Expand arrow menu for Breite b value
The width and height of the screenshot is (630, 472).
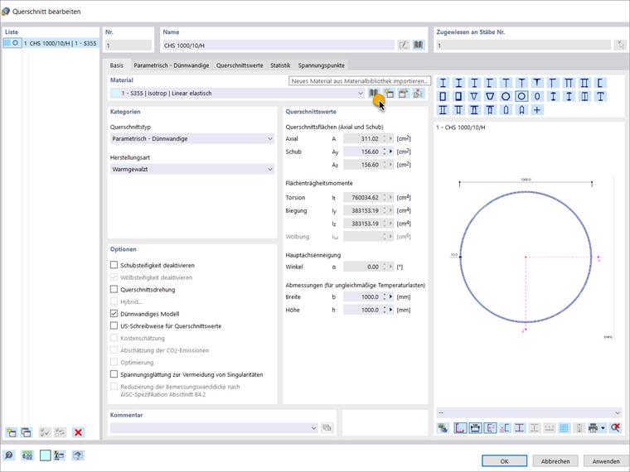pos(390,297)
